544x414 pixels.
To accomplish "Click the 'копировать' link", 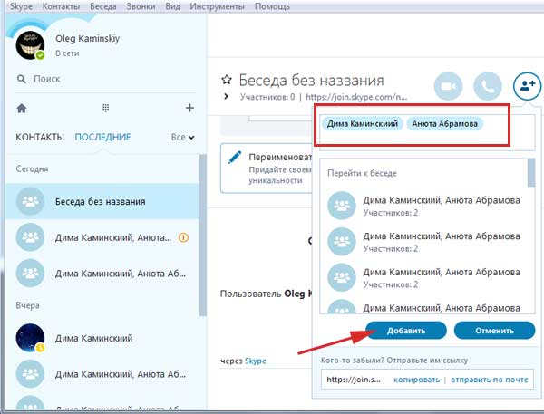I will (x=416, y=381).
